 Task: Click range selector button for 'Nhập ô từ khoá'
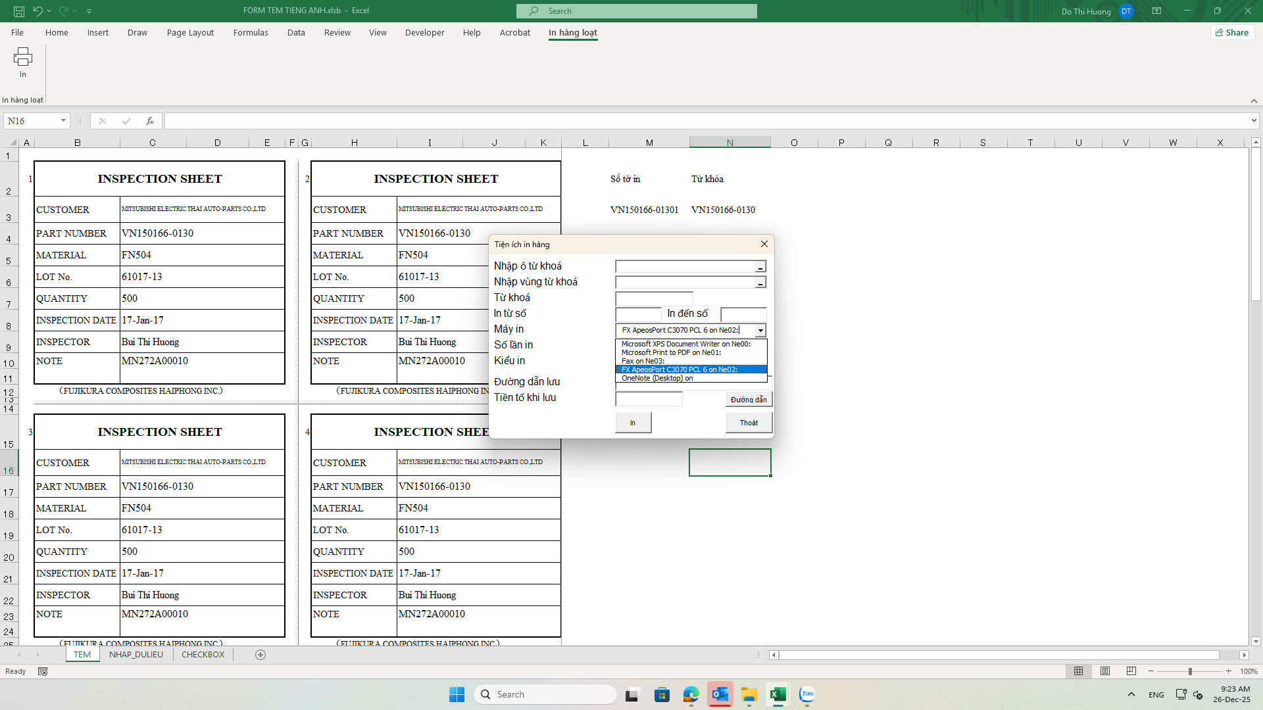[760, 267]
